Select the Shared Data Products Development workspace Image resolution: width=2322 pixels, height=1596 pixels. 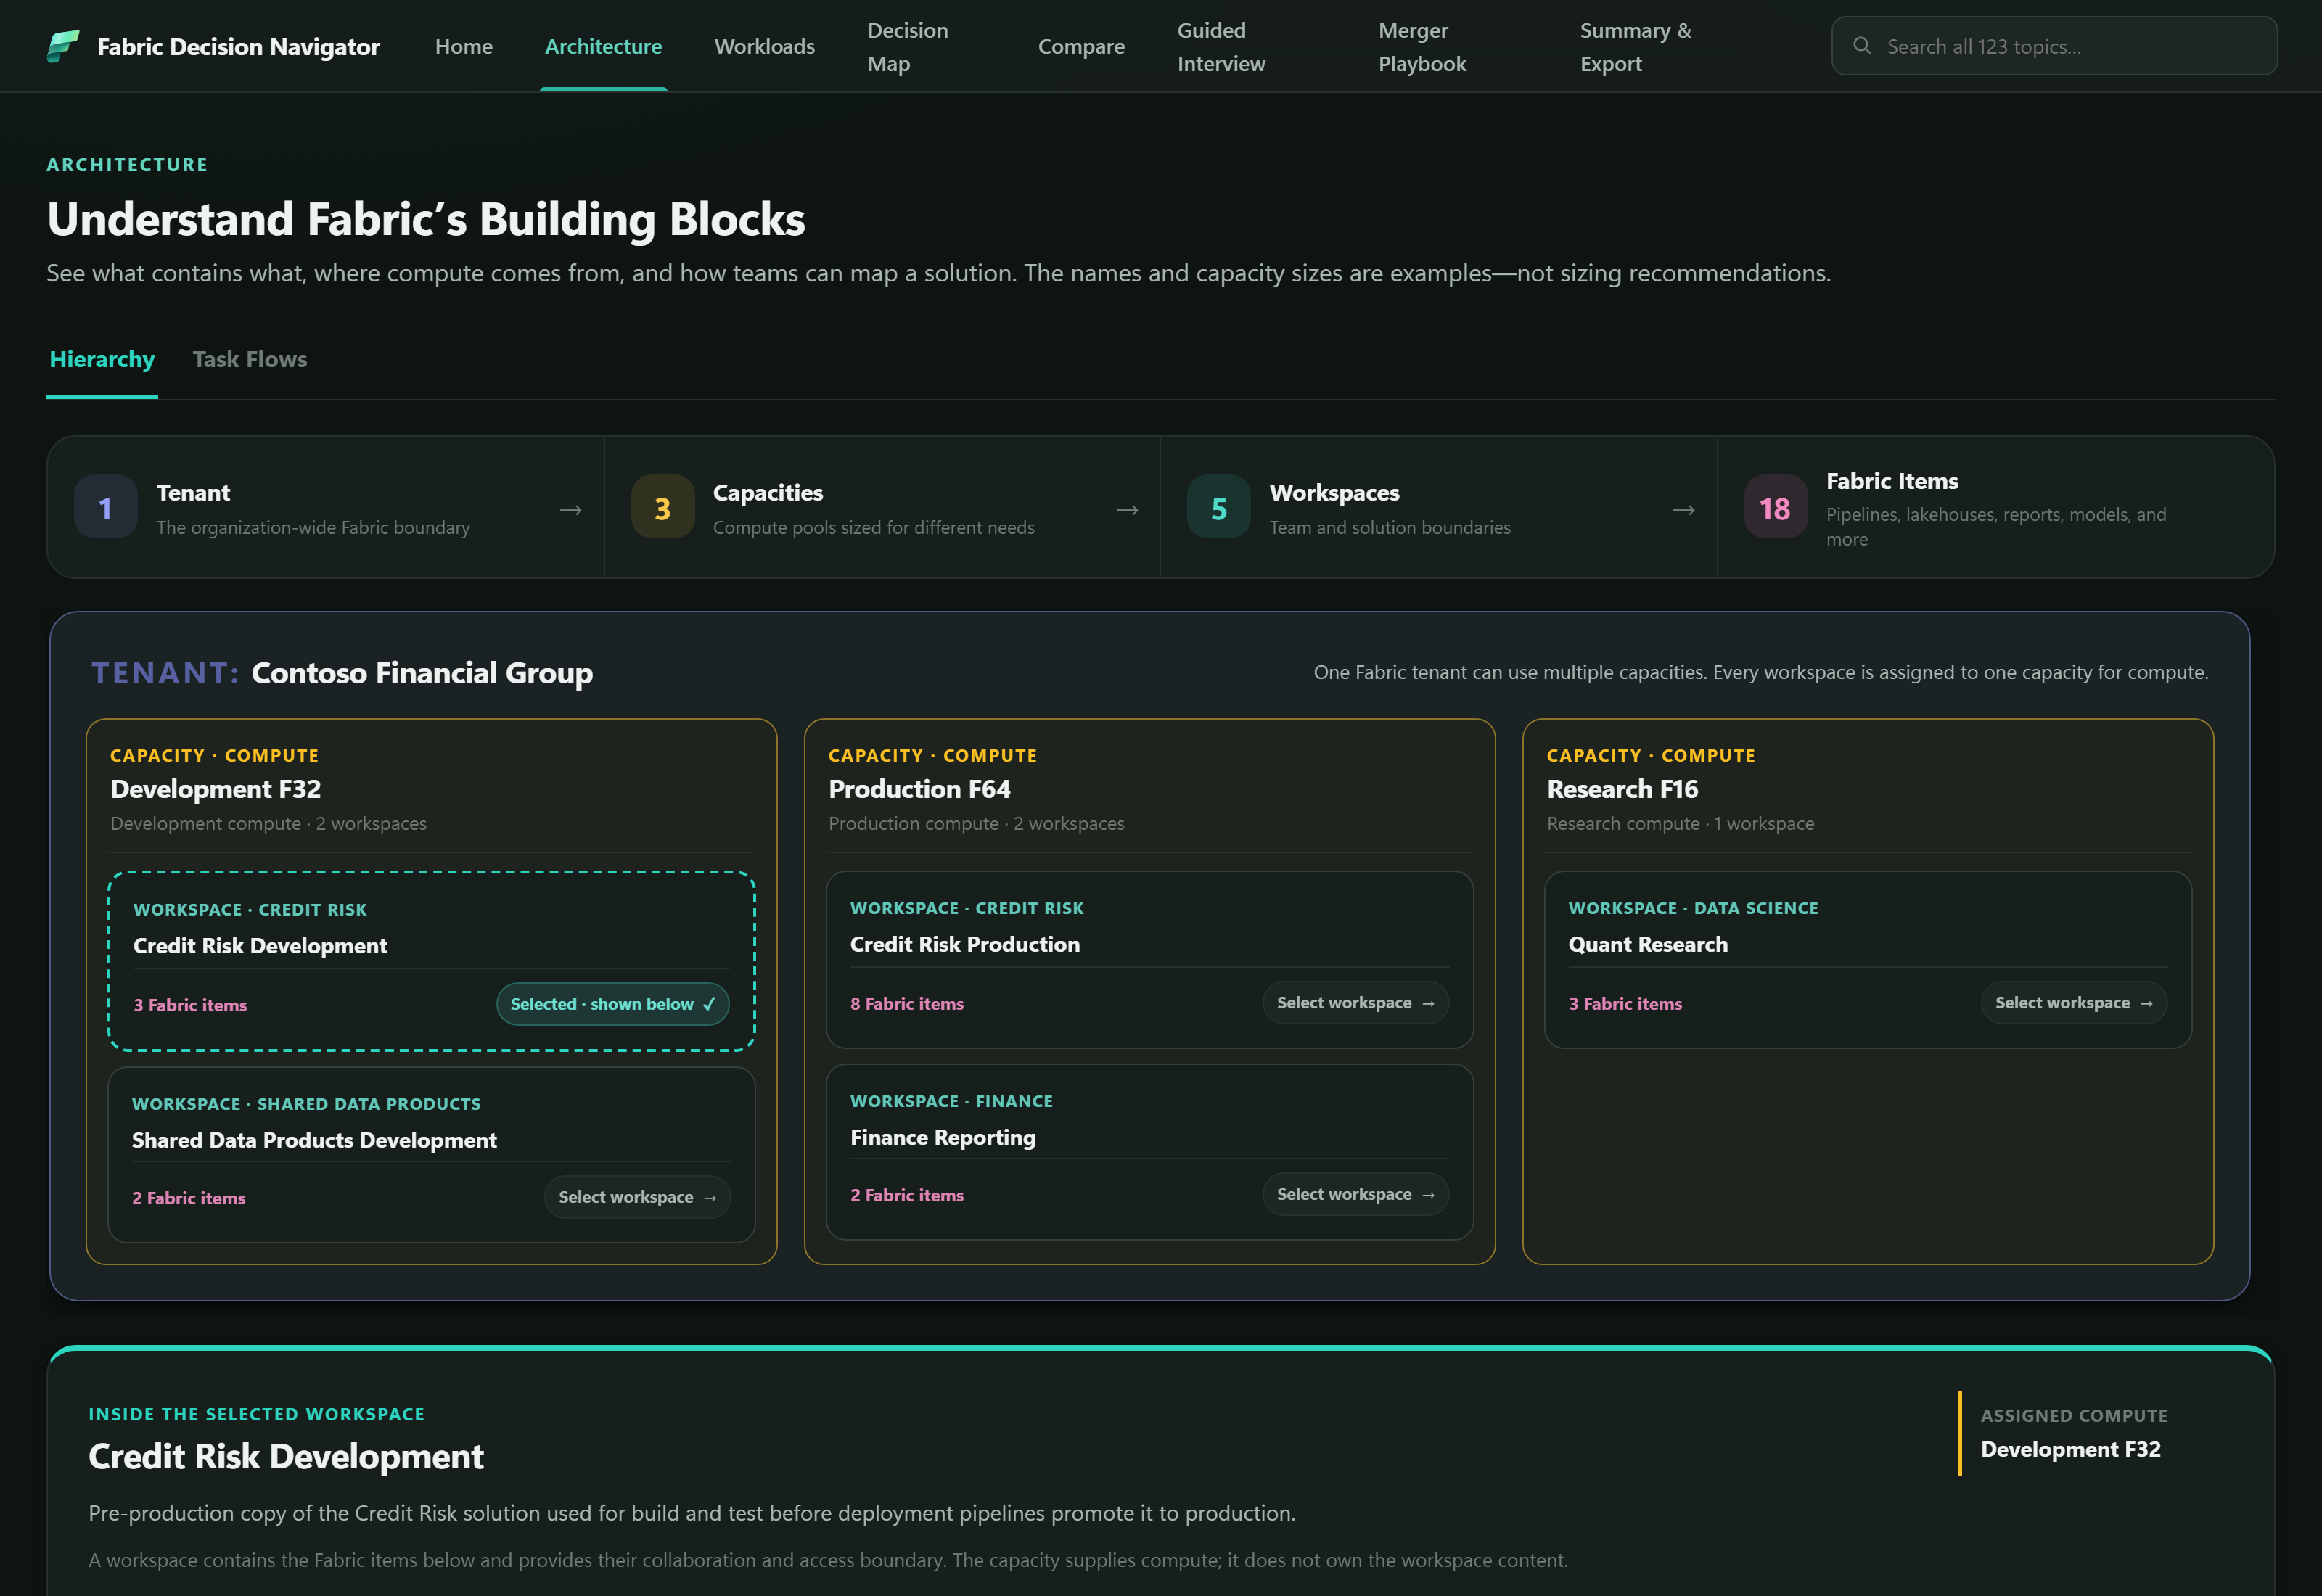coord(637,1197)
